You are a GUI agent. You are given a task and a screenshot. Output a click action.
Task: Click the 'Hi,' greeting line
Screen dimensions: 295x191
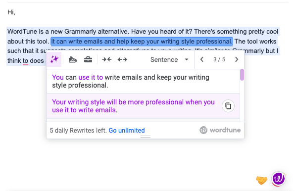coord(11,12)
